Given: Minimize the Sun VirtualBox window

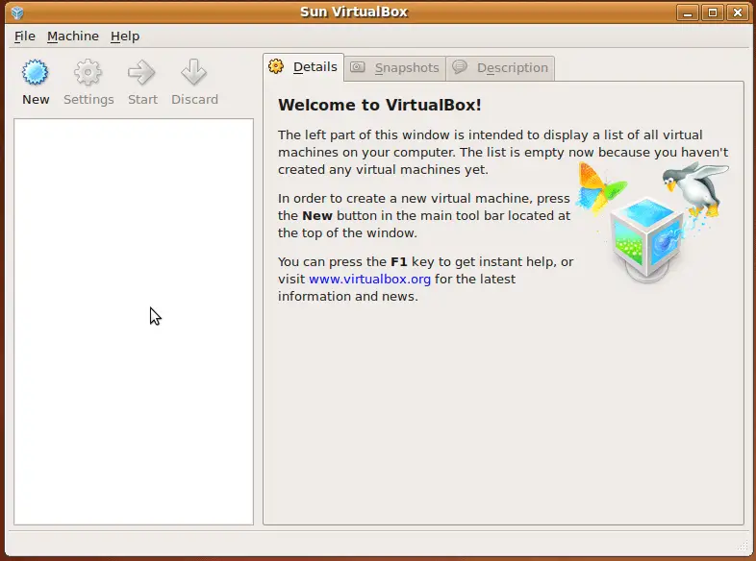Looking at the screenshot, I should point(688,12).
